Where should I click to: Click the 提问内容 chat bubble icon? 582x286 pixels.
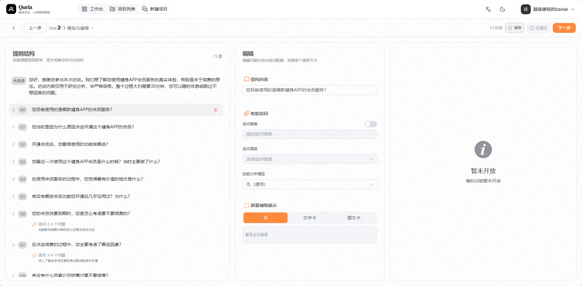246,79
